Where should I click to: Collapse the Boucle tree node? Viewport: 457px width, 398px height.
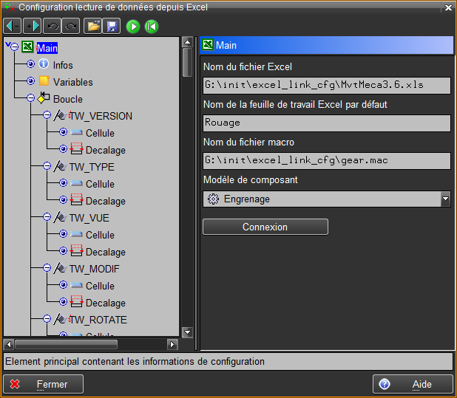pyautogui.click(x=30, y=99)
